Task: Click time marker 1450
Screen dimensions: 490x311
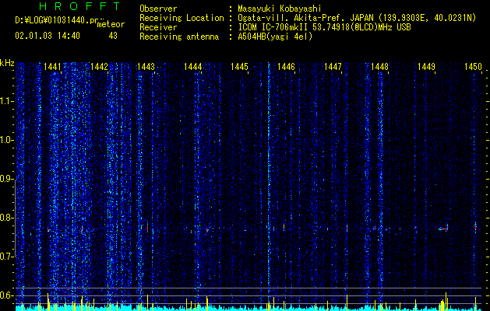Action: click(x=473, y=67)
